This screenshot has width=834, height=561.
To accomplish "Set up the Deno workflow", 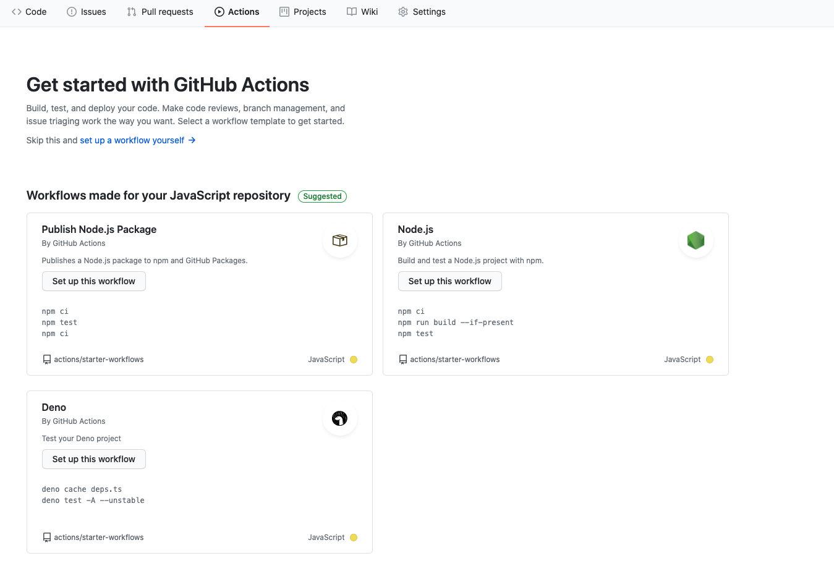I will pos(94,459).
